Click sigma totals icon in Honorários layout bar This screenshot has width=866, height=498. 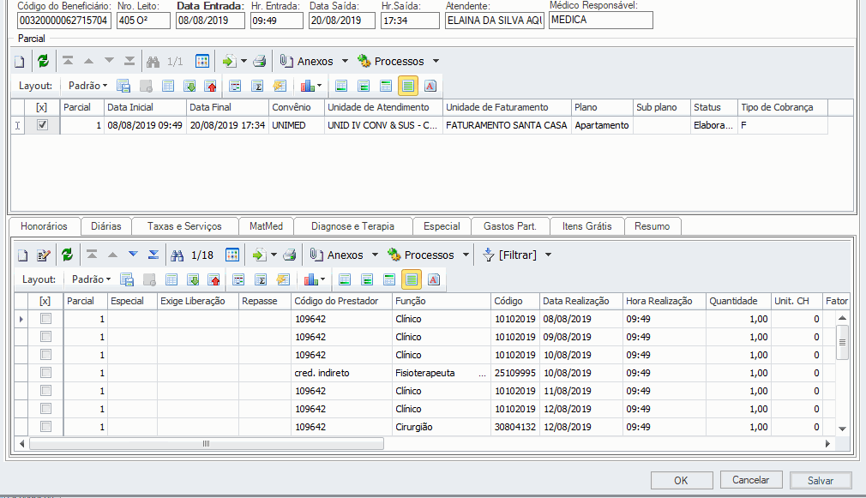click(x=261, y=280)
